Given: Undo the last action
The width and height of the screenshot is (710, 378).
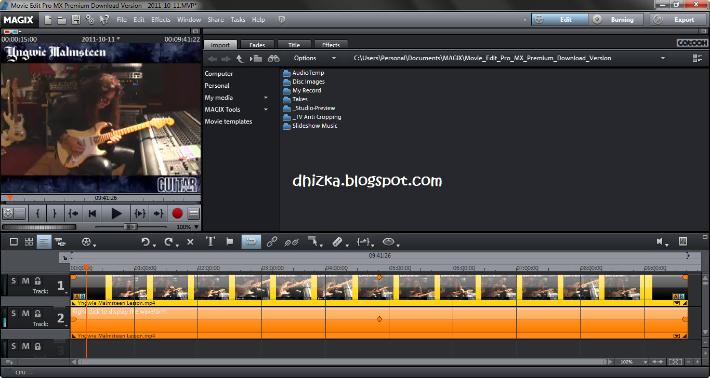Looking at the screenshot, I should tap(145, 242).
